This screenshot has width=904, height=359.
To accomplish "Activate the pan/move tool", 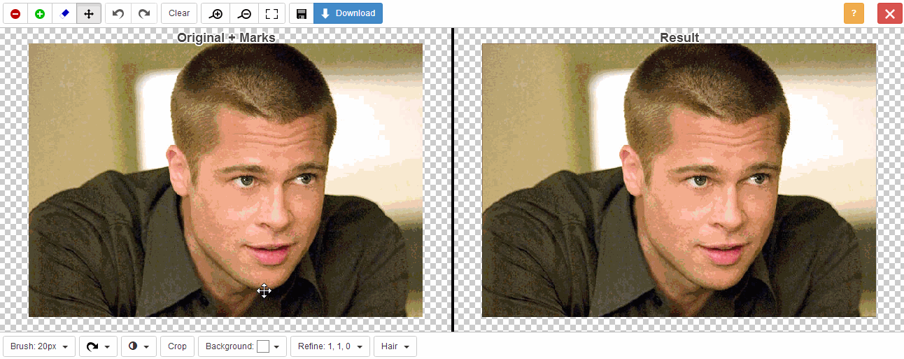I will point(89,13).
